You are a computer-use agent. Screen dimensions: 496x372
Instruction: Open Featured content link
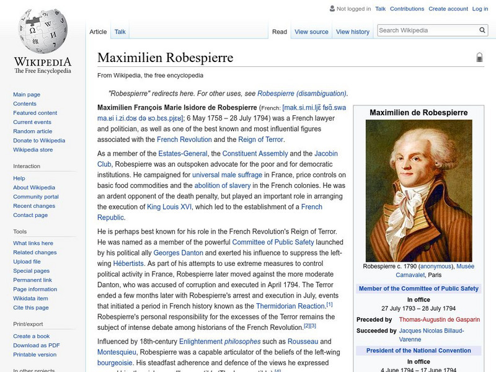pyautogui.click(x=35, y=113)
